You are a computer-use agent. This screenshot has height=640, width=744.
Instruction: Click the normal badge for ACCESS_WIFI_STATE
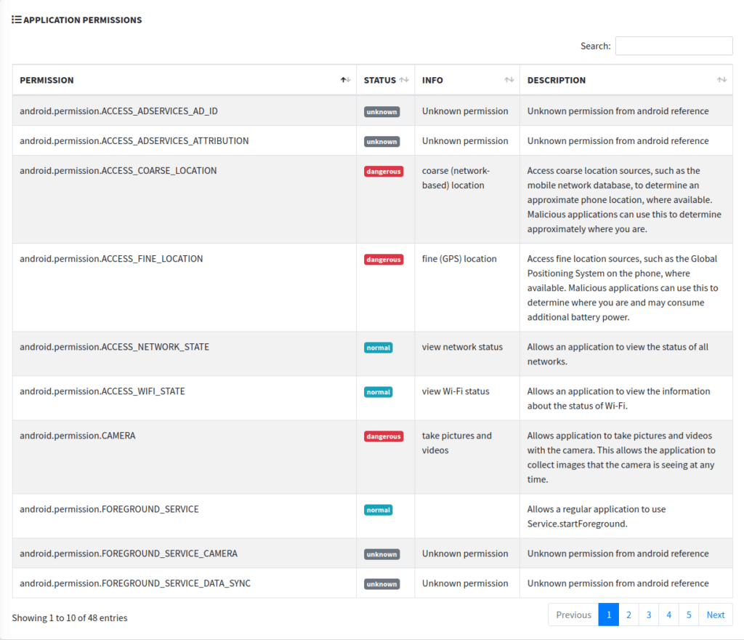pos(378,392)
